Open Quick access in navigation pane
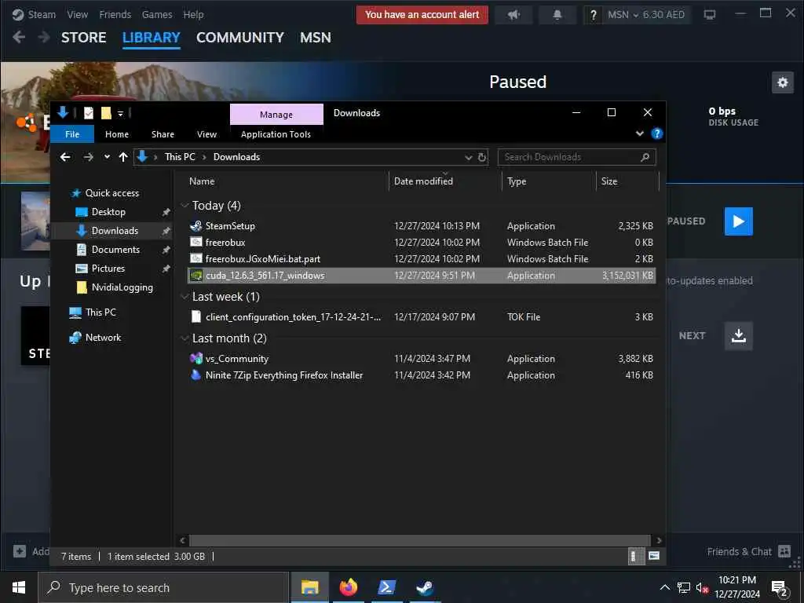 (x=111, y=193)
